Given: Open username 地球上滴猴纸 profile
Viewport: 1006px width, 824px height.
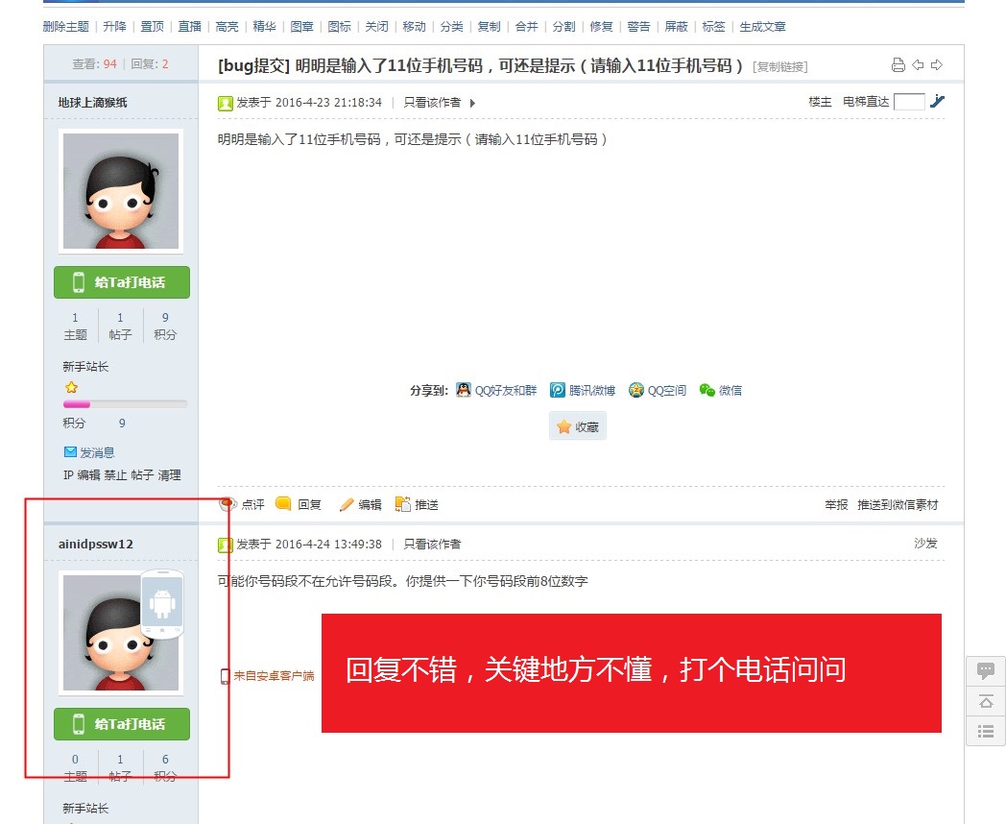Looking at the screenshot, I should (x=92, y=103).
